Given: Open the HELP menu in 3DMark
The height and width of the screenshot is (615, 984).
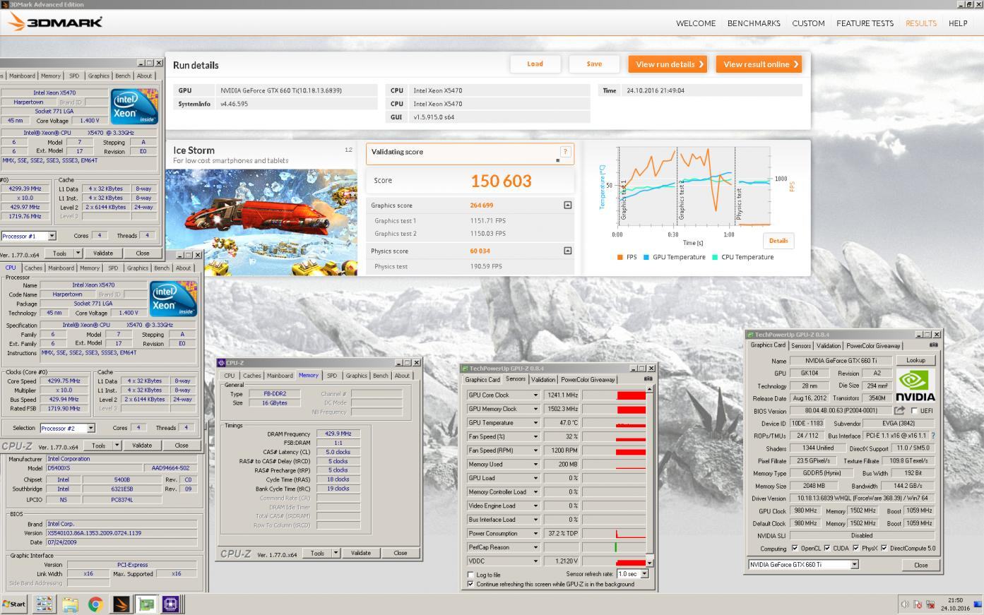Looking at the screenshot, I should click(x=958, y=23).
